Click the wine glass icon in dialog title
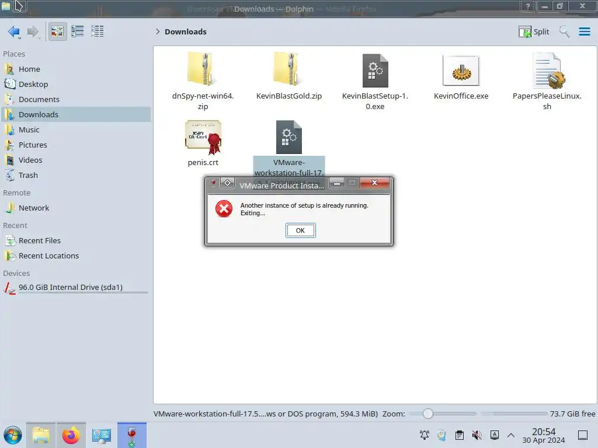Viewport: 598px width, 448px height. pyautogui.click(x=213, y=184)
